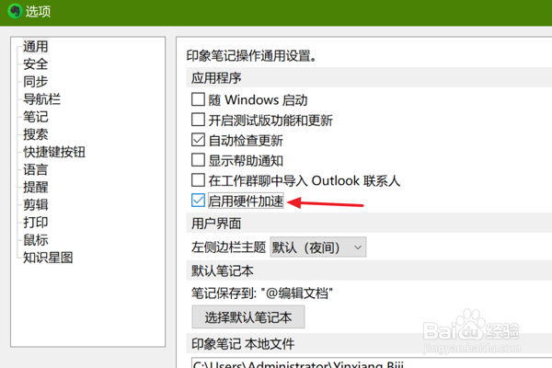
Task: Enable 随 Windows 启动 checkbox
Action: tap(198, 99)
